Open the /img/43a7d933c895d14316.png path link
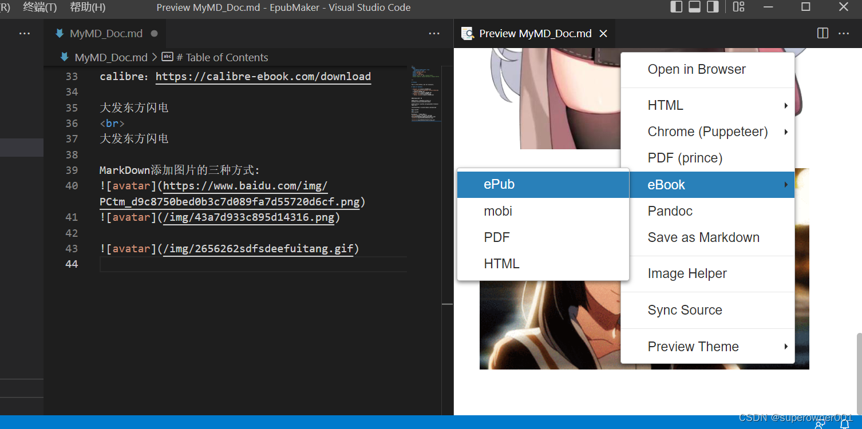This screenshot has width=862, height=429. 249,217
